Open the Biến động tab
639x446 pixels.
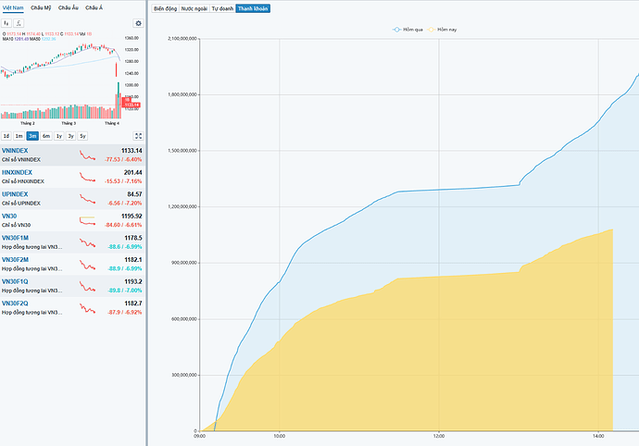click(164, 6)
